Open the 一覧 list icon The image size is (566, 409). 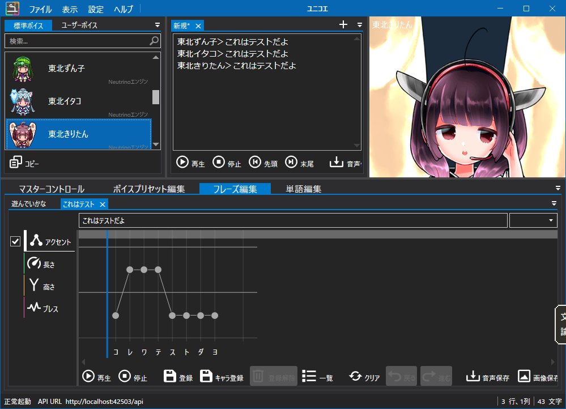309,376
